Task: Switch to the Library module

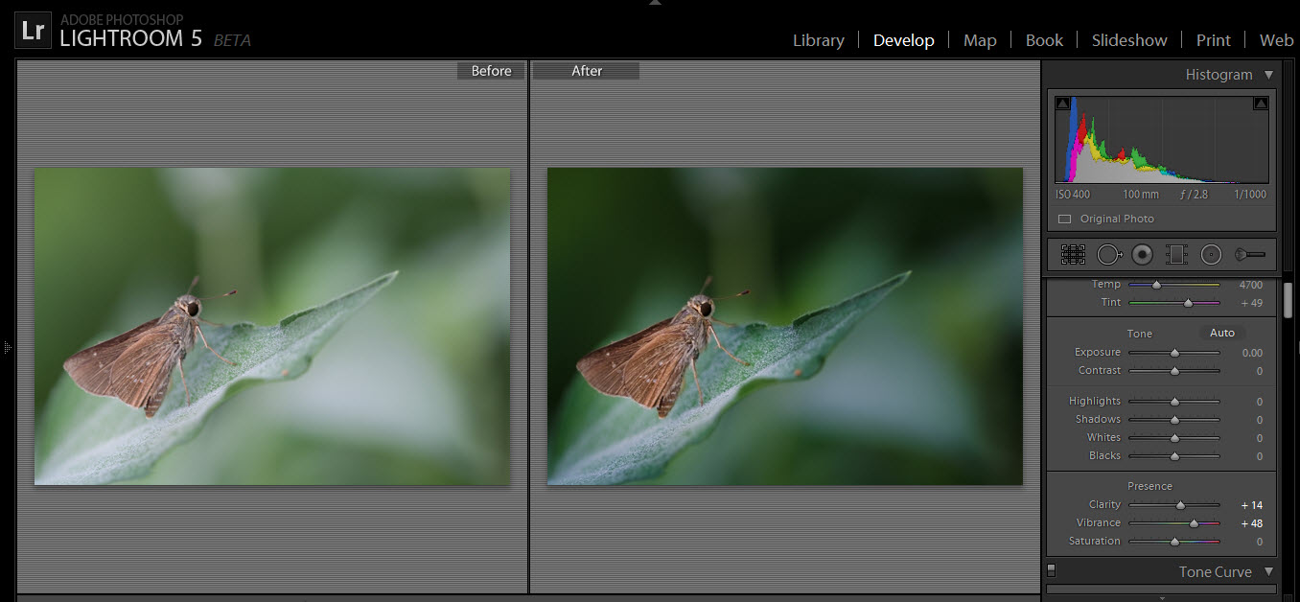Action: point(818,40)
